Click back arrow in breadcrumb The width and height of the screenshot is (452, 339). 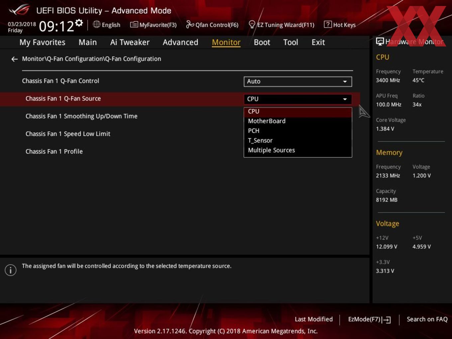click(14, 59)
